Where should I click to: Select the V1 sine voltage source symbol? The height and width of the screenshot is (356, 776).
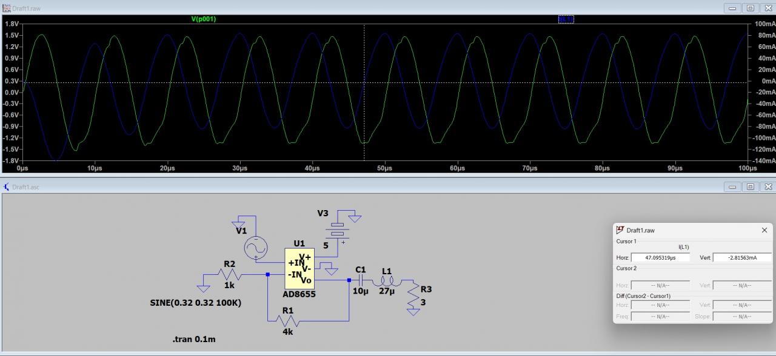(x=255, y=247)
